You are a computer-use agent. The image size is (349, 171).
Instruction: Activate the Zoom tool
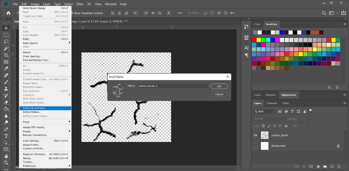(6, 163)
